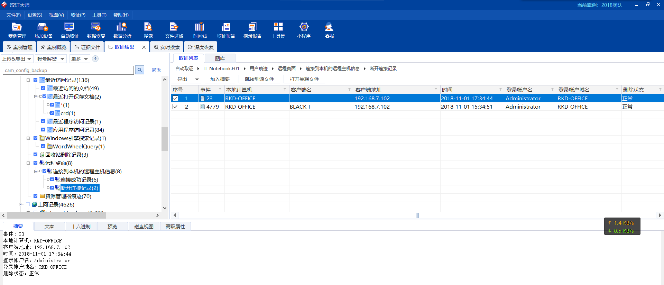Click the tree panel vertical scrollbar thumb

(x=165, y=139)
